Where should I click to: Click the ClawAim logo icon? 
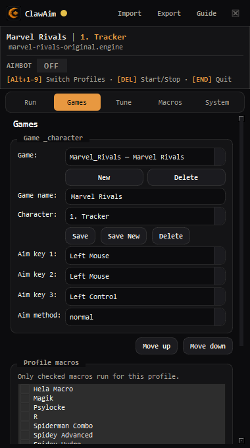point(14,13)
